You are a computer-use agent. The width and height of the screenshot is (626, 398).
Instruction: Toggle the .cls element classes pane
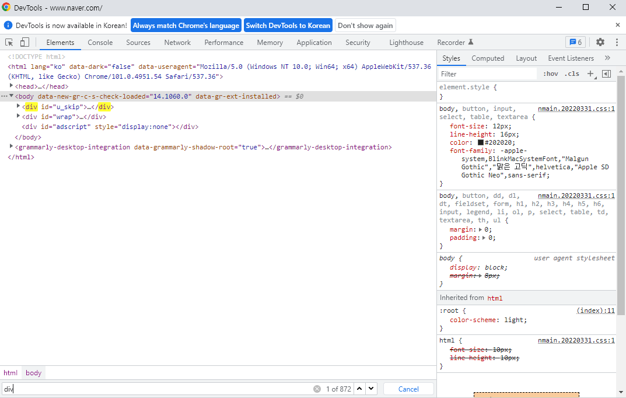[572, 74]
